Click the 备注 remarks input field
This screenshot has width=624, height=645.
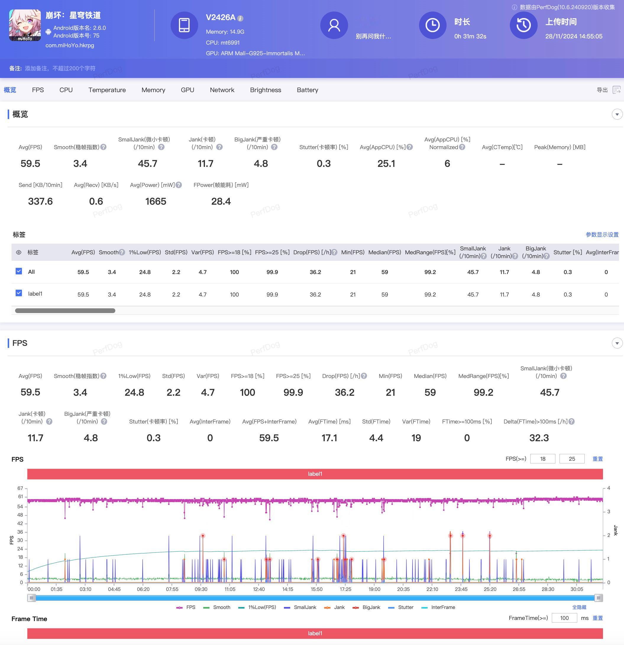pos(60,69)
